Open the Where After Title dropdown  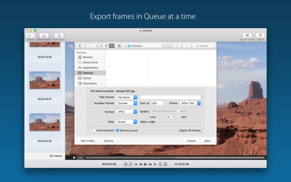tap(190, 103)
